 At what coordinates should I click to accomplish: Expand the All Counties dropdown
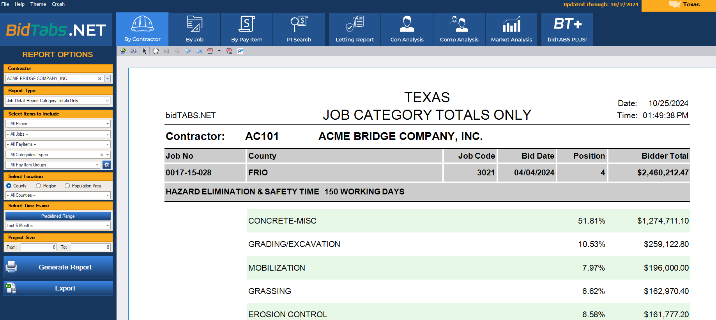point(108,195)
